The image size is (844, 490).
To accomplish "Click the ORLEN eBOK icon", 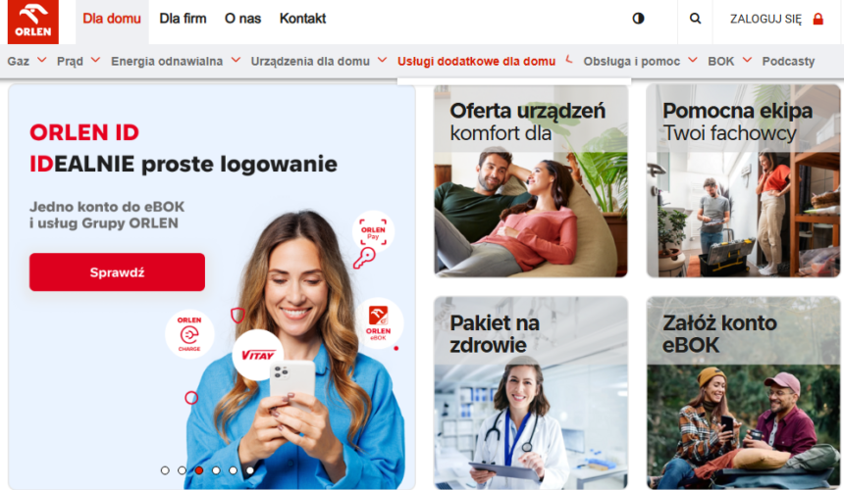I will (x=379, y=322).
